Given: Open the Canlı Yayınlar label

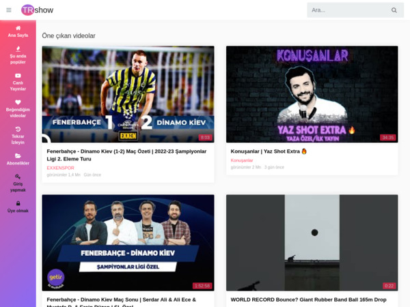Looking at the screenshot, I should click(18, 86).
